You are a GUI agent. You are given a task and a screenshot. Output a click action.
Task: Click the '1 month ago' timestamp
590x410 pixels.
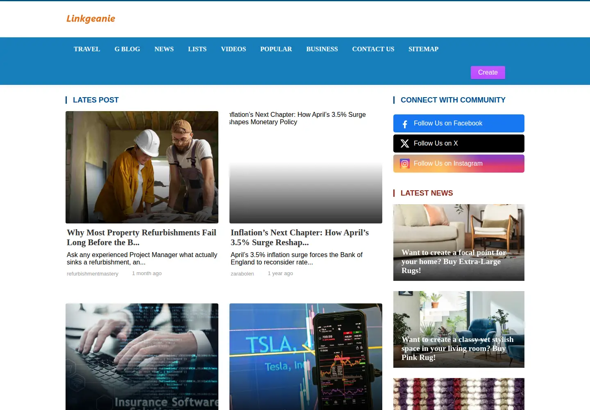(147, 273)
